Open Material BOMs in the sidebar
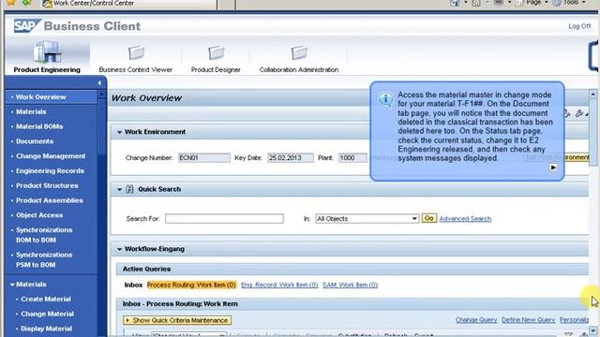600x337 pixels. click(39, 126)
